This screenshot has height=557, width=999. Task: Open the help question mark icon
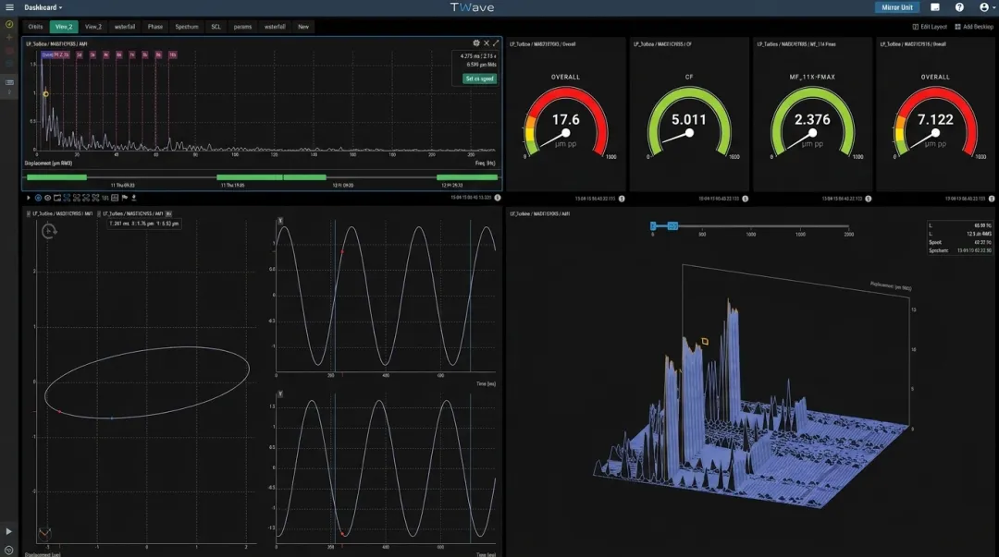959,7
